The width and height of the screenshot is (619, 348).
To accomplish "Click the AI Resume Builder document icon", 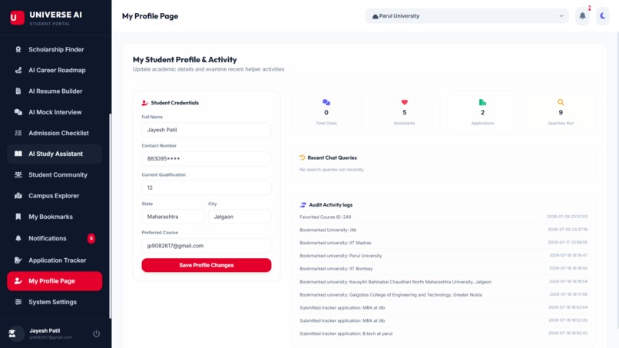I will tap(18, 91).
